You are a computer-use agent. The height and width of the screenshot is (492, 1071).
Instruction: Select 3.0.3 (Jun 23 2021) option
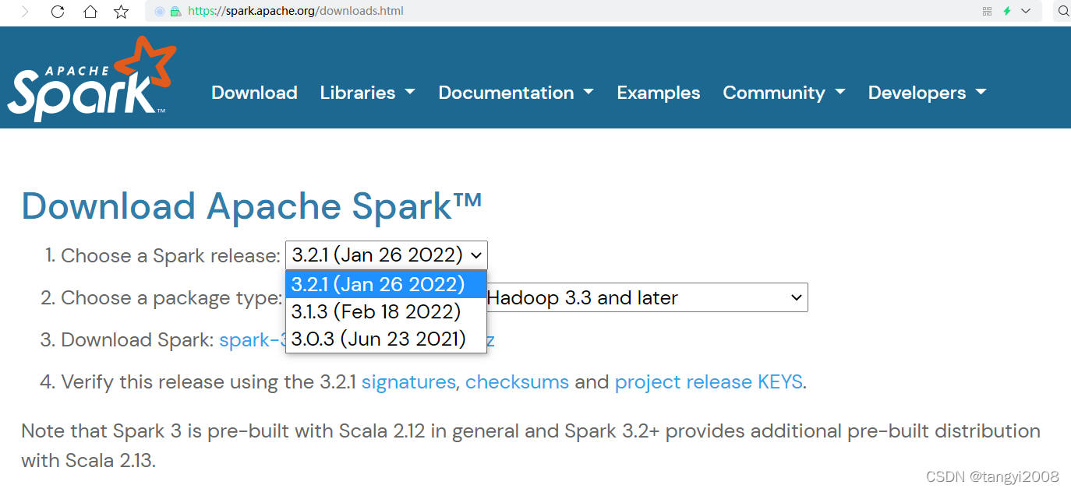pyautogui.click(x=387, y=339)
